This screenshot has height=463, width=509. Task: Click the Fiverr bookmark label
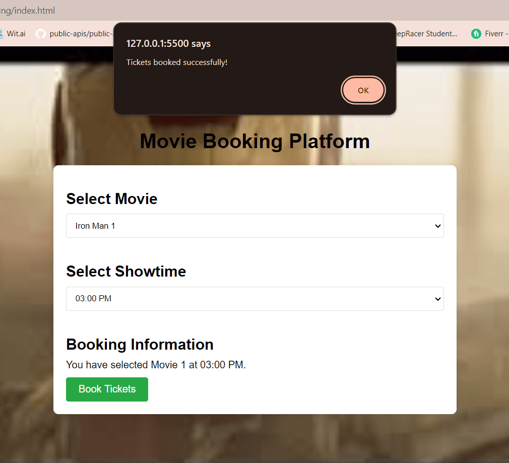point(496,34)
